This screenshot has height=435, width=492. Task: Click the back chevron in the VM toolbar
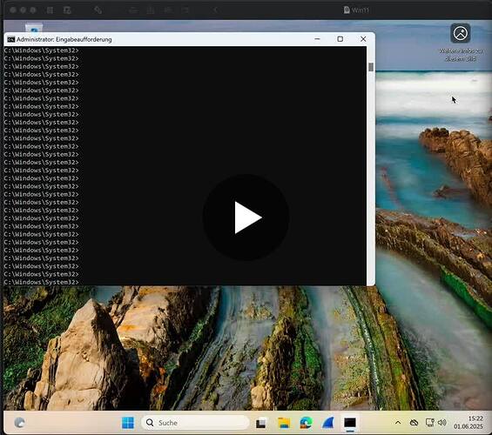pos(215,10)
